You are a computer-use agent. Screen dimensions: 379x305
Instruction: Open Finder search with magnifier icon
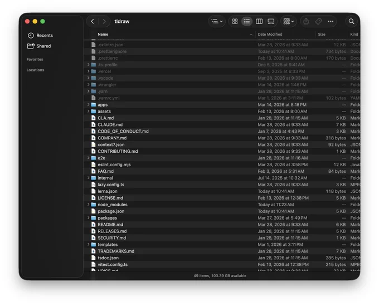click(x=351, y=21)
